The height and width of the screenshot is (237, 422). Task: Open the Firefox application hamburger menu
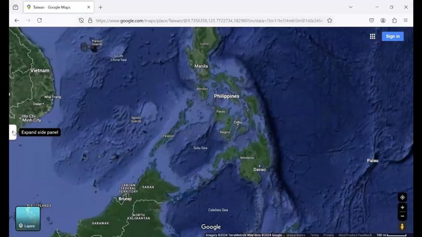[406, 20]
